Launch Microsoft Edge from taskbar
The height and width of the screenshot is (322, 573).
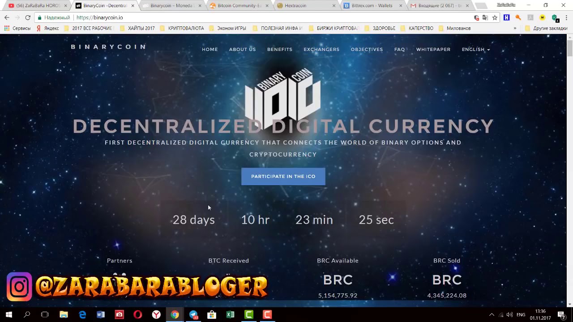click(82, 314)
